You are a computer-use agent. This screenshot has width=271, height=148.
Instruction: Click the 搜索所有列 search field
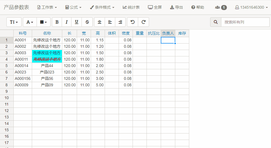pyautogui.click(x=242, y=22)
